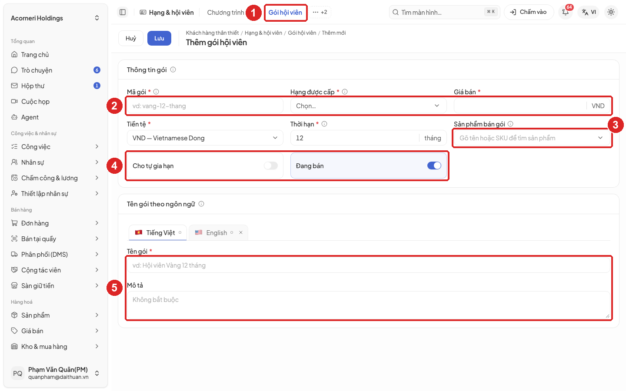This screenshot has width=626, height=391.
Task: Click the Mô tả description textarea
Action: click(x=368, y=305)
